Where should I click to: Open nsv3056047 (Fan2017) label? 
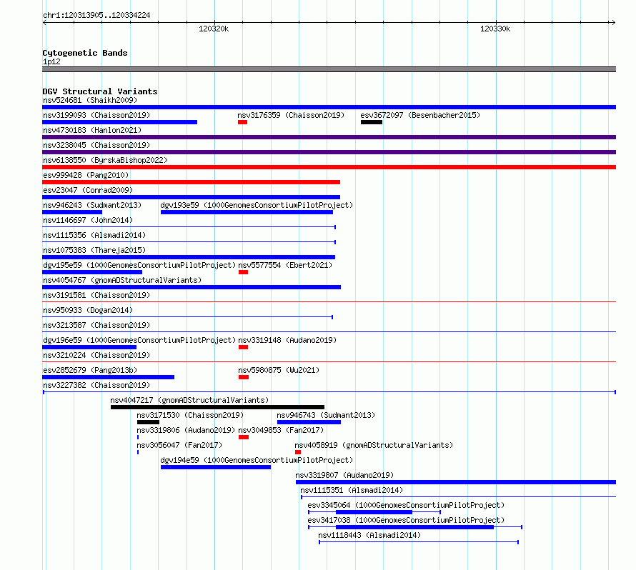[x=179, y=445]
